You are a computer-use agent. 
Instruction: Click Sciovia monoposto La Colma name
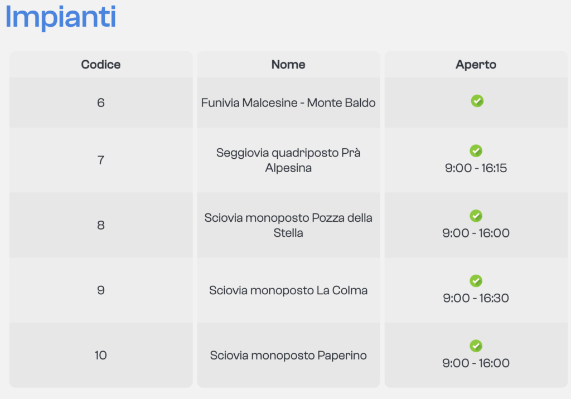click(x=288, y=290)
